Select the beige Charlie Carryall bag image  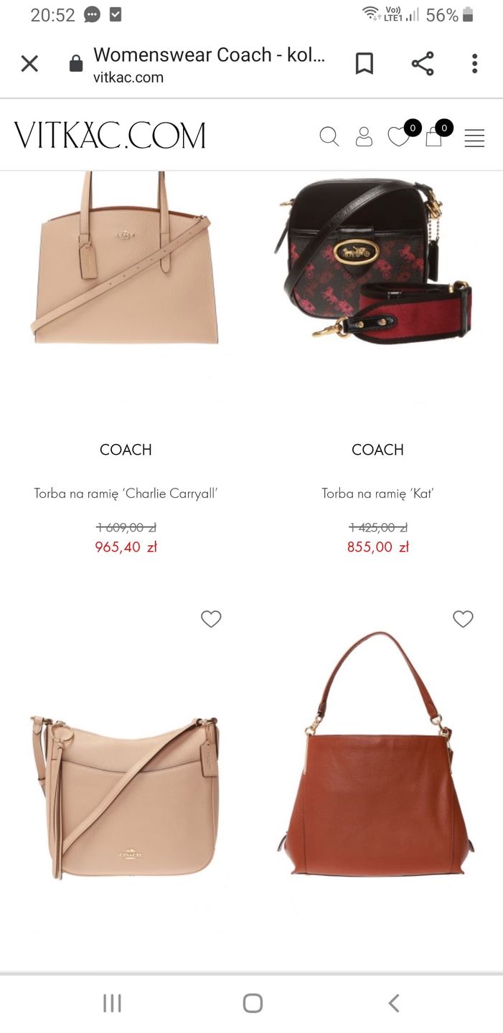point(124,258)
